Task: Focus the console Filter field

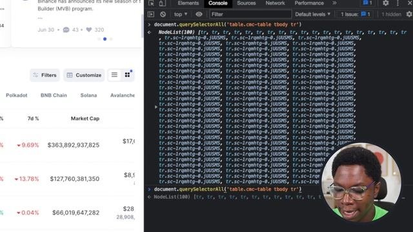Action: 250,14
